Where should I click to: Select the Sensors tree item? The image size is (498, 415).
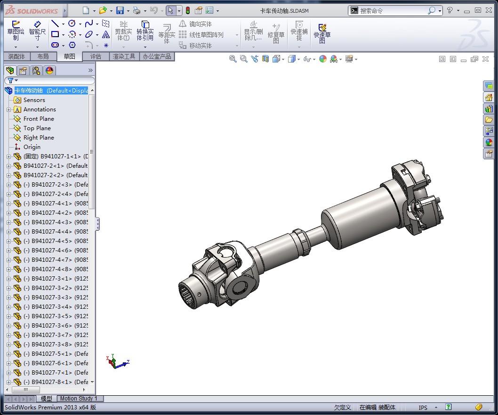point(34,100)
